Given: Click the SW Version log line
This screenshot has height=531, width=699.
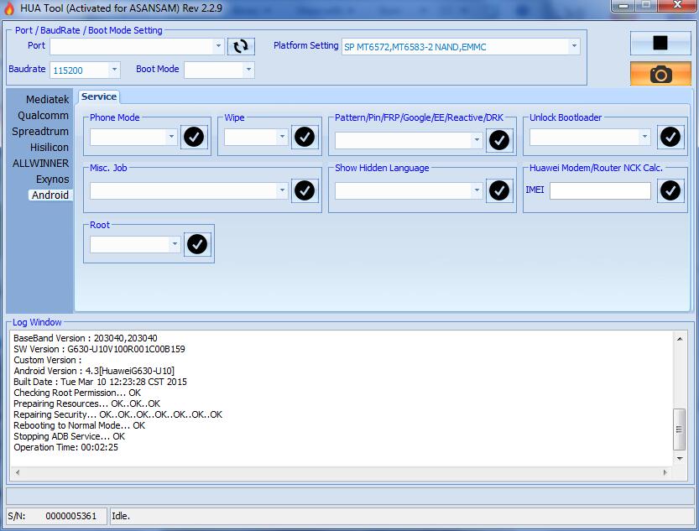Looking at the screenshot, I should (x=99, y=349).
